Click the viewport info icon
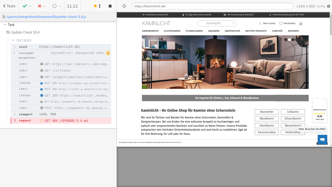This screenshot has height=187, width=332. pyautogui.click(x=329, y=6)
